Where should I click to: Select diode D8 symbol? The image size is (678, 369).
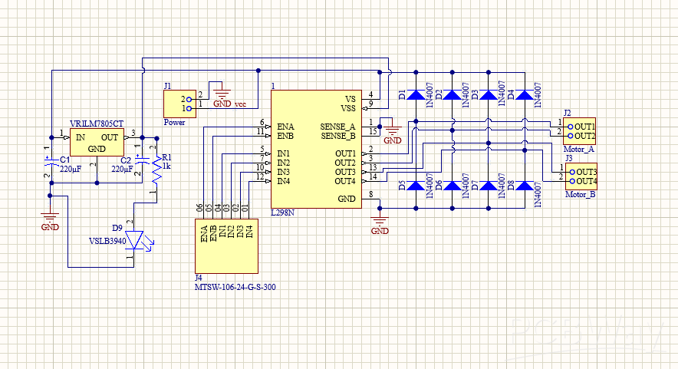point(525,186)
